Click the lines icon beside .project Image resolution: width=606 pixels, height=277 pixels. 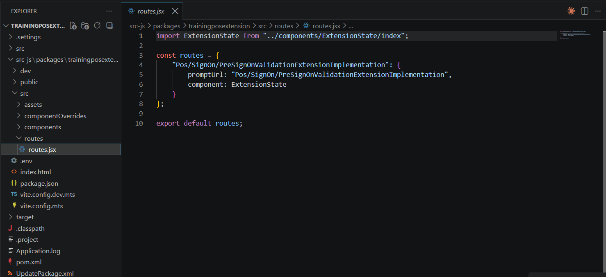(10, 239)
